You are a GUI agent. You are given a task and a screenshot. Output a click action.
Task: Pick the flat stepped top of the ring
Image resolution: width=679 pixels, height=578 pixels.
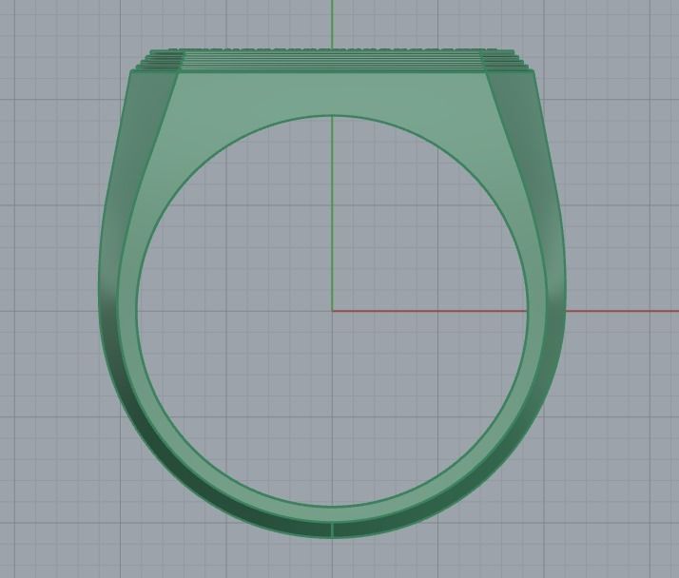pyautogui.click(x=333, y=60)
